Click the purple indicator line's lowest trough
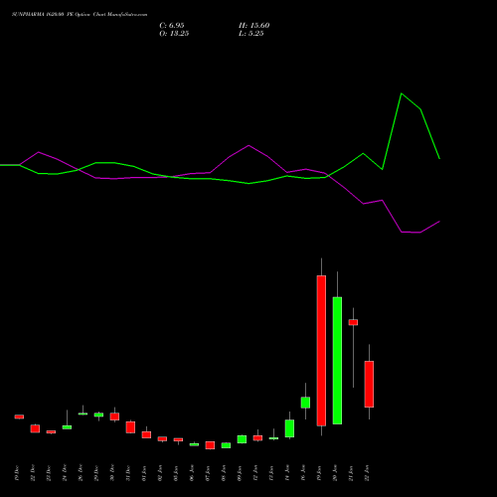 pos(420,233)
